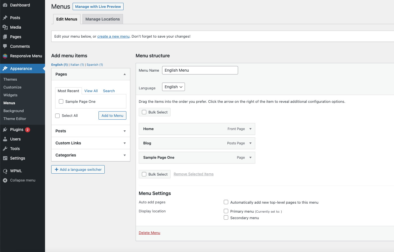Screen dimensions: 394x252
Task: Enable the bottom Bulk Select checkbox
Action: [144, 174]
